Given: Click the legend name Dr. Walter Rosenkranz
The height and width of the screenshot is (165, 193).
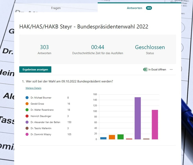Looking at the screenshot, I should [x=42, y=110].
